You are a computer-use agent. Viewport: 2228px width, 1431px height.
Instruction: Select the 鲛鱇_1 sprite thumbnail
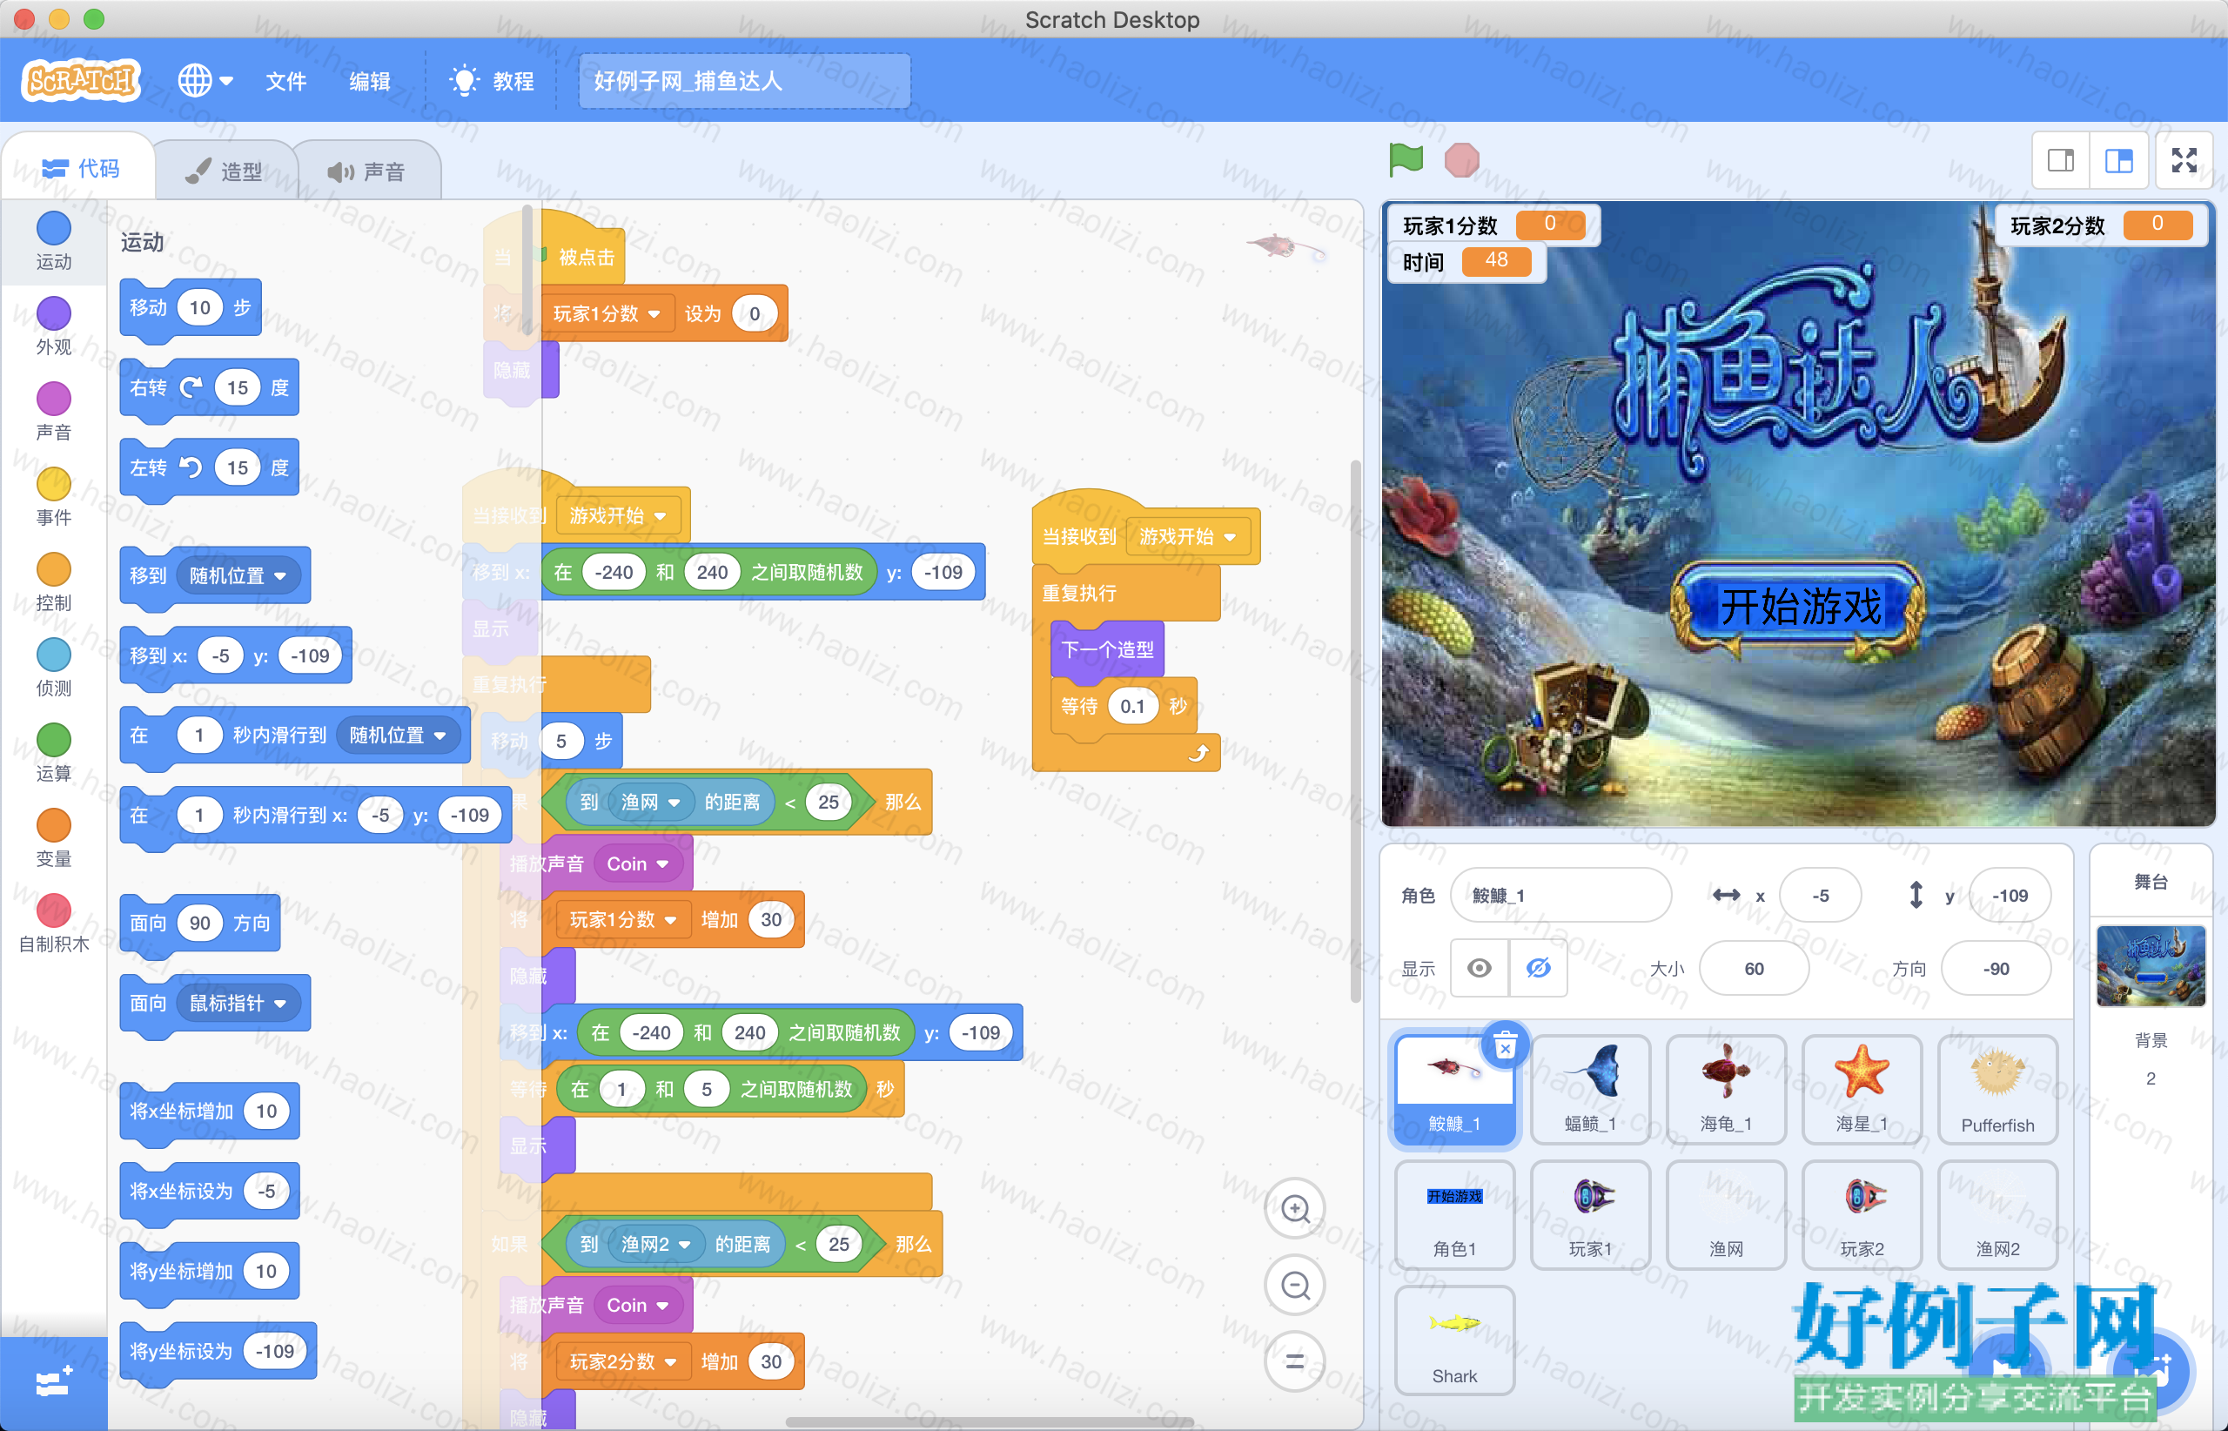[1455, 1090]
